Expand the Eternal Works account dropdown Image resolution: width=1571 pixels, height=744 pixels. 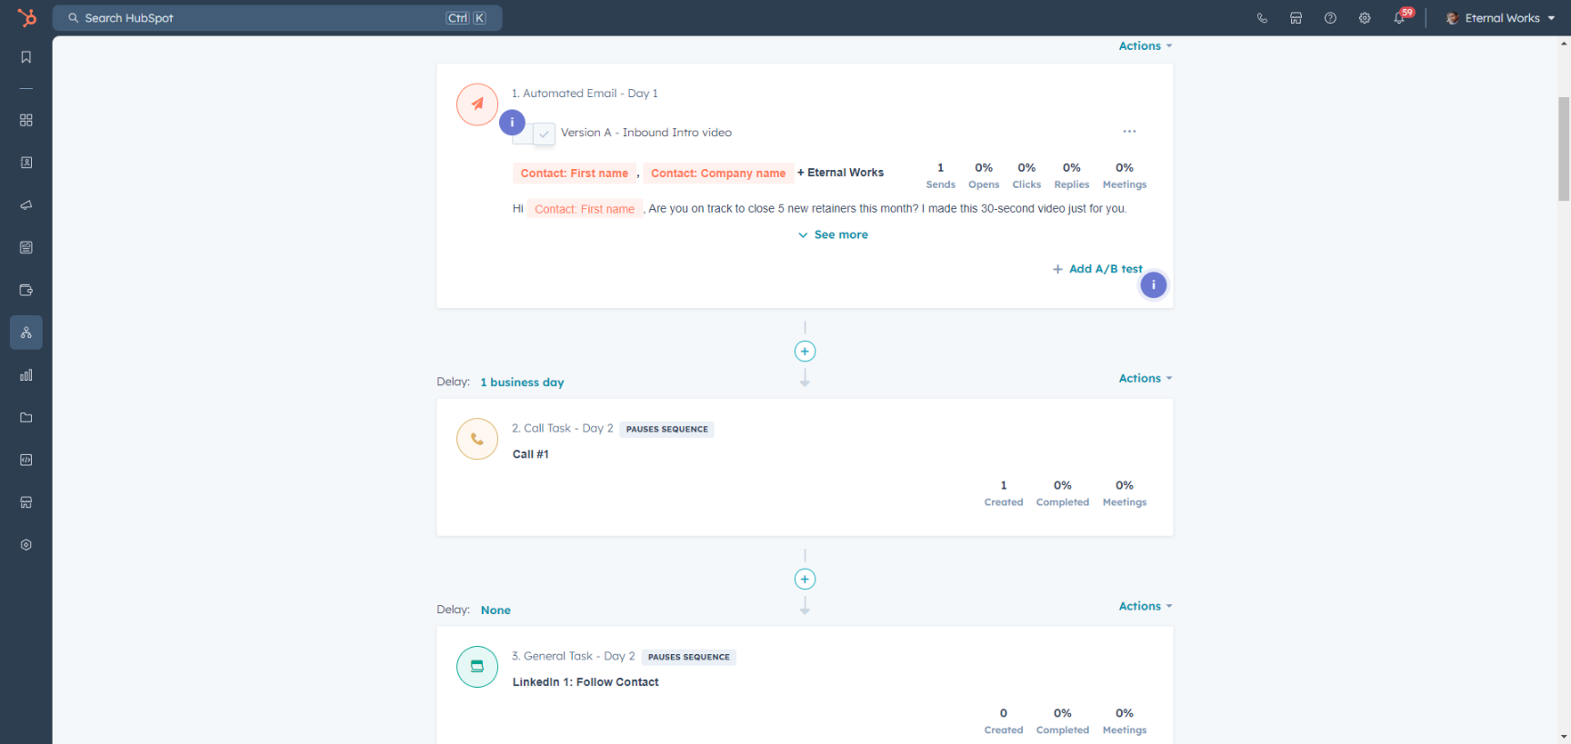point(1501,18)
